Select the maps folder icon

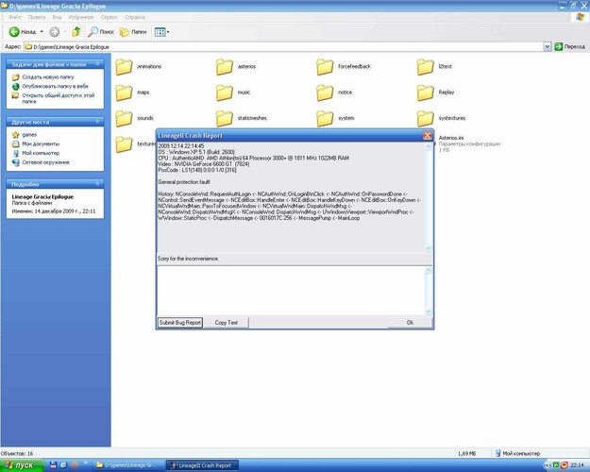[124, 93]
